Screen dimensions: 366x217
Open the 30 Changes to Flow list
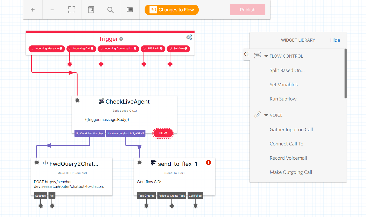point(171,10)
